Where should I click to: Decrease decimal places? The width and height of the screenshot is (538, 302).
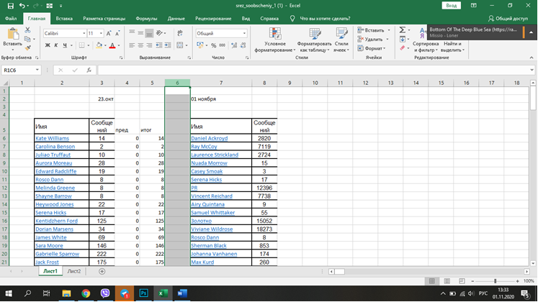pos(243,45)
